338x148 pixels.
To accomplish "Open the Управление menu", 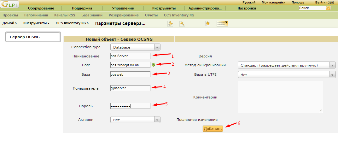I will tap(123, 9).
